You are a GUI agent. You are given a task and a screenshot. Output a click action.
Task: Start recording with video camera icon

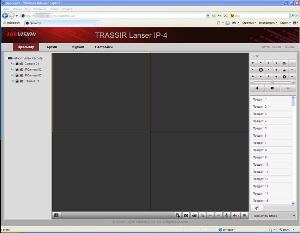(x=194, y=215)
